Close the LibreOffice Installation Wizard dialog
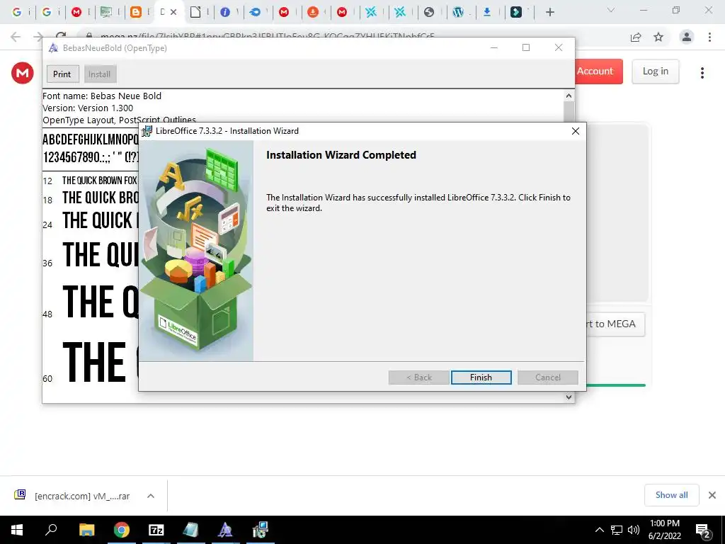 tap(575, 131)
